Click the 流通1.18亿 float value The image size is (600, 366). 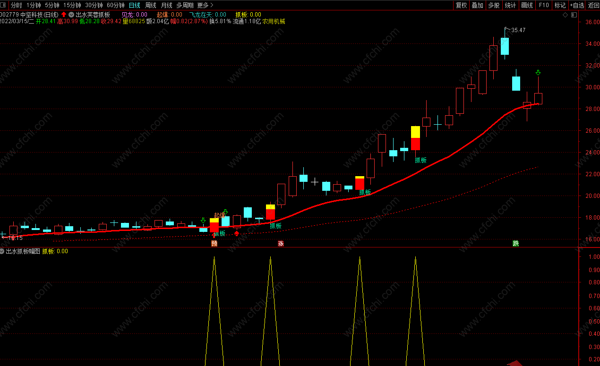[247, 21]
